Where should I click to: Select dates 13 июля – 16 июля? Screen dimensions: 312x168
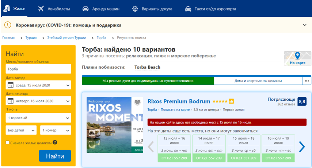[174, 148]
